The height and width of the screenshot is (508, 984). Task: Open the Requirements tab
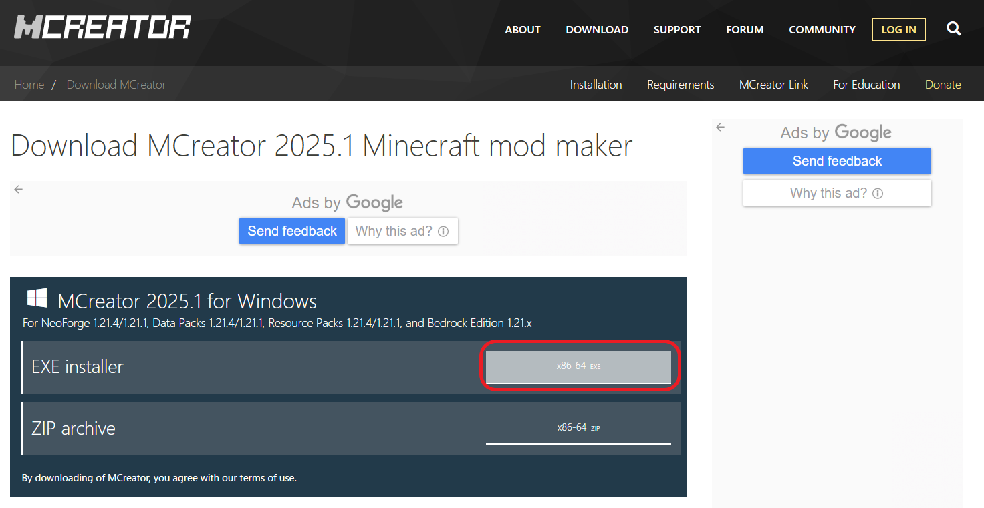point(681,84)
